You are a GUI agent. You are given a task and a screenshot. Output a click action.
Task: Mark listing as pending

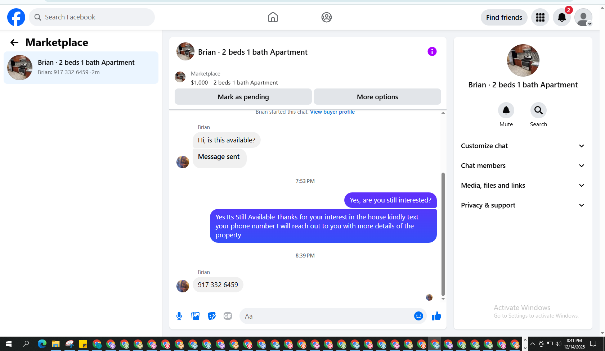(243, 97)
